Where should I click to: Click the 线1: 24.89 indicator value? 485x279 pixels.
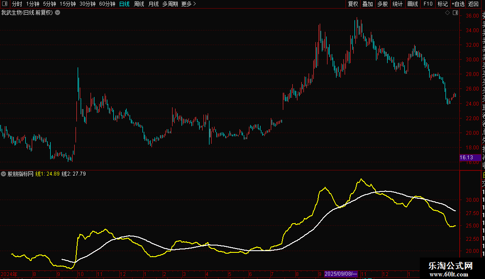[47, 174]
